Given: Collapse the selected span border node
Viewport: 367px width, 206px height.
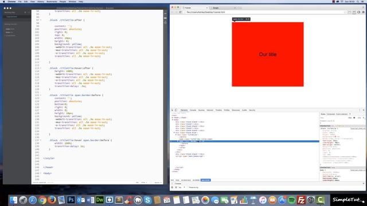Looking at the screenshot, I should tap(178, 141).
